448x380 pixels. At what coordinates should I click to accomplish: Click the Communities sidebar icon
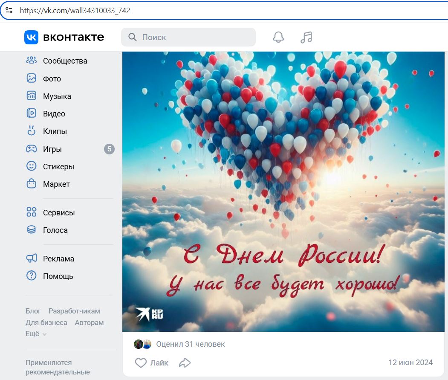[32, 61]
